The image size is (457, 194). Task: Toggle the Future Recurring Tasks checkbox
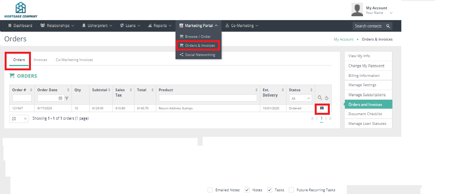(x=291, y=190)
